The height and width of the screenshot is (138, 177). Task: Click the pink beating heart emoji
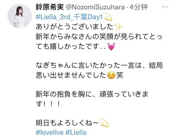[x=111, y=46]
